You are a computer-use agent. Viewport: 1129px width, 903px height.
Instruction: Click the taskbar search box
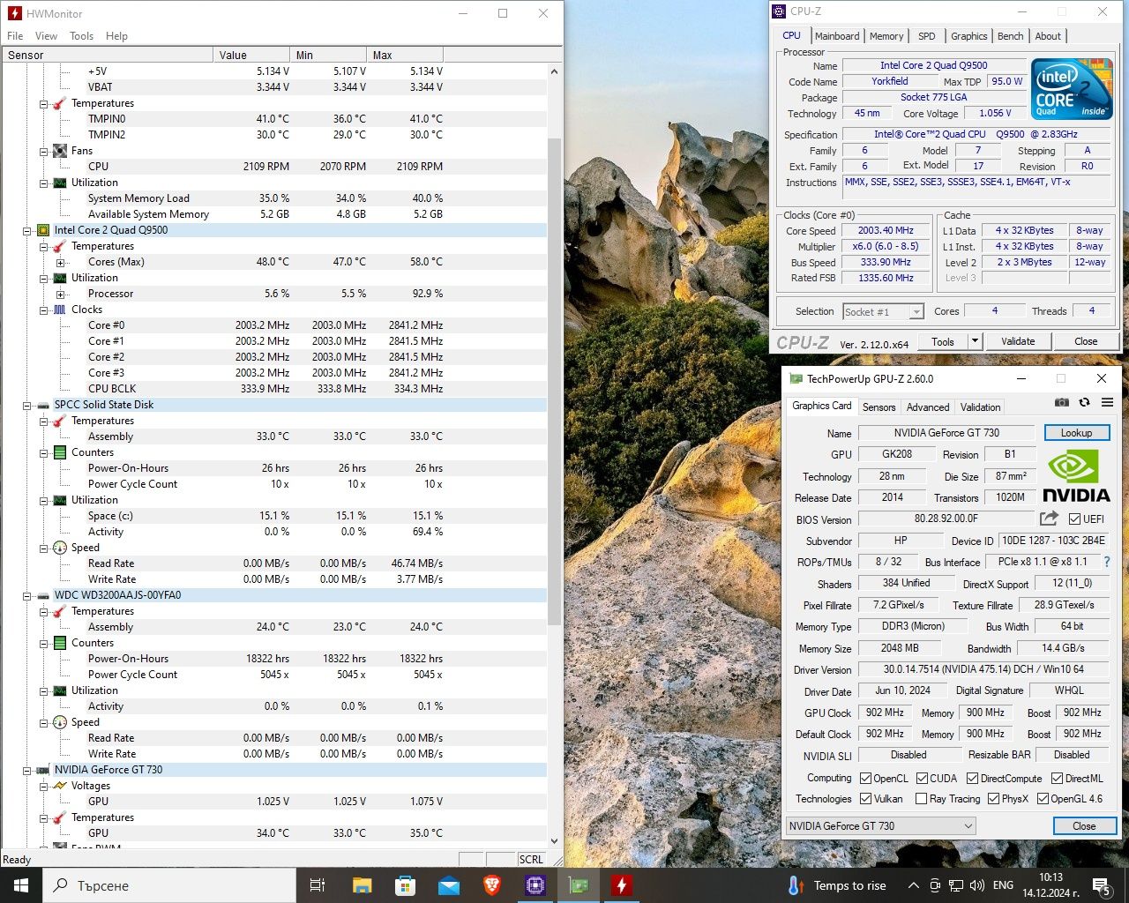click(169, 885)
